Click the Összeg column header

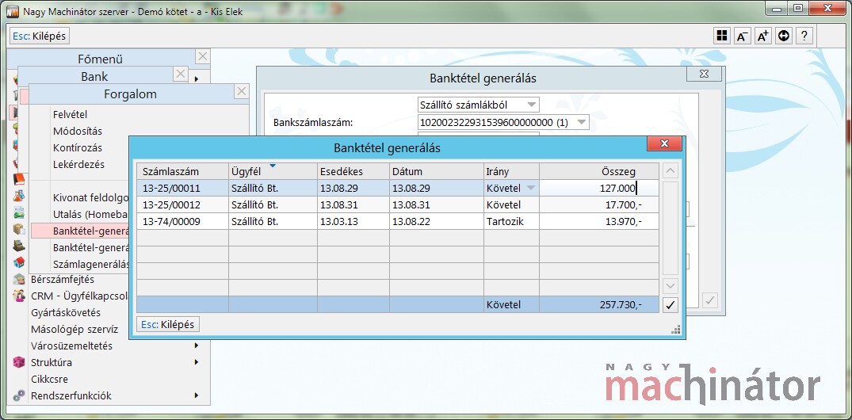coord(599,171)
